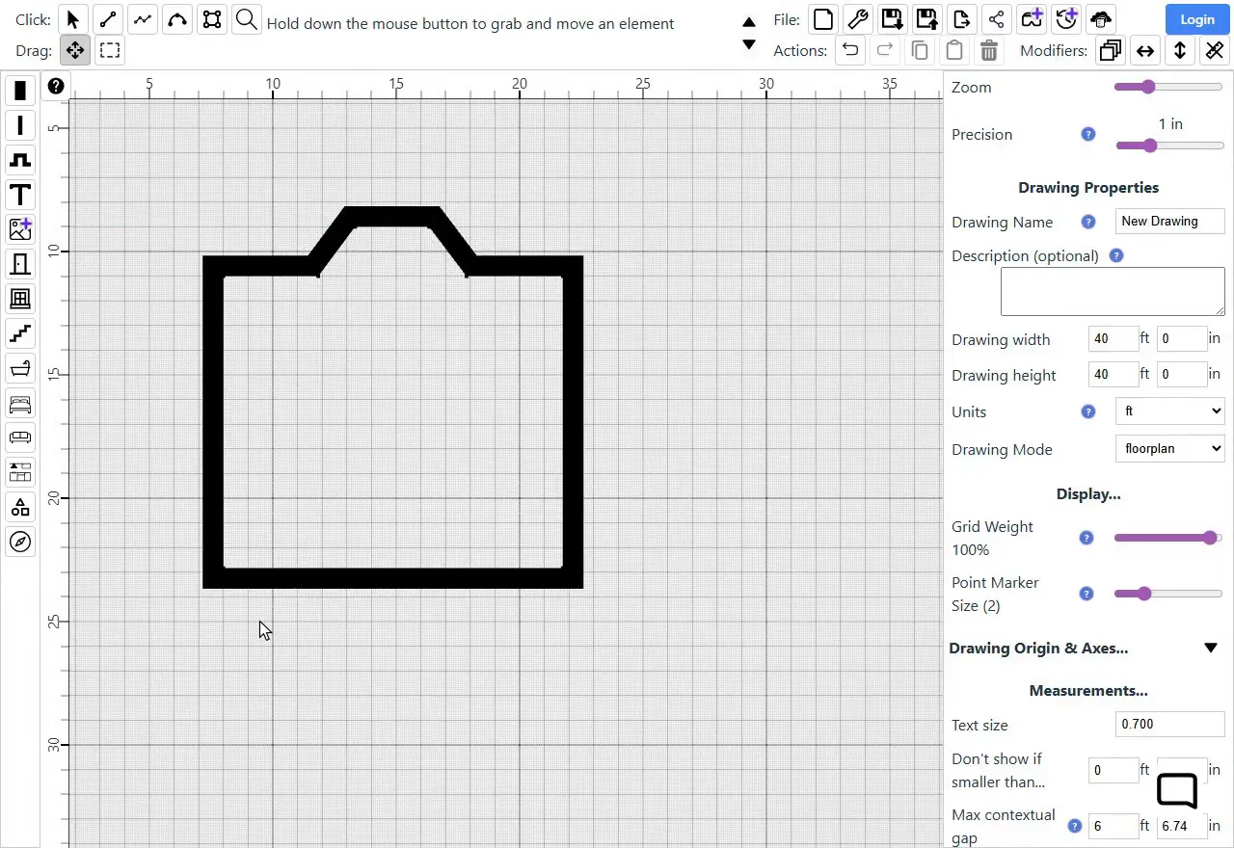Click the Drawing Name input field

[1169, 222]
